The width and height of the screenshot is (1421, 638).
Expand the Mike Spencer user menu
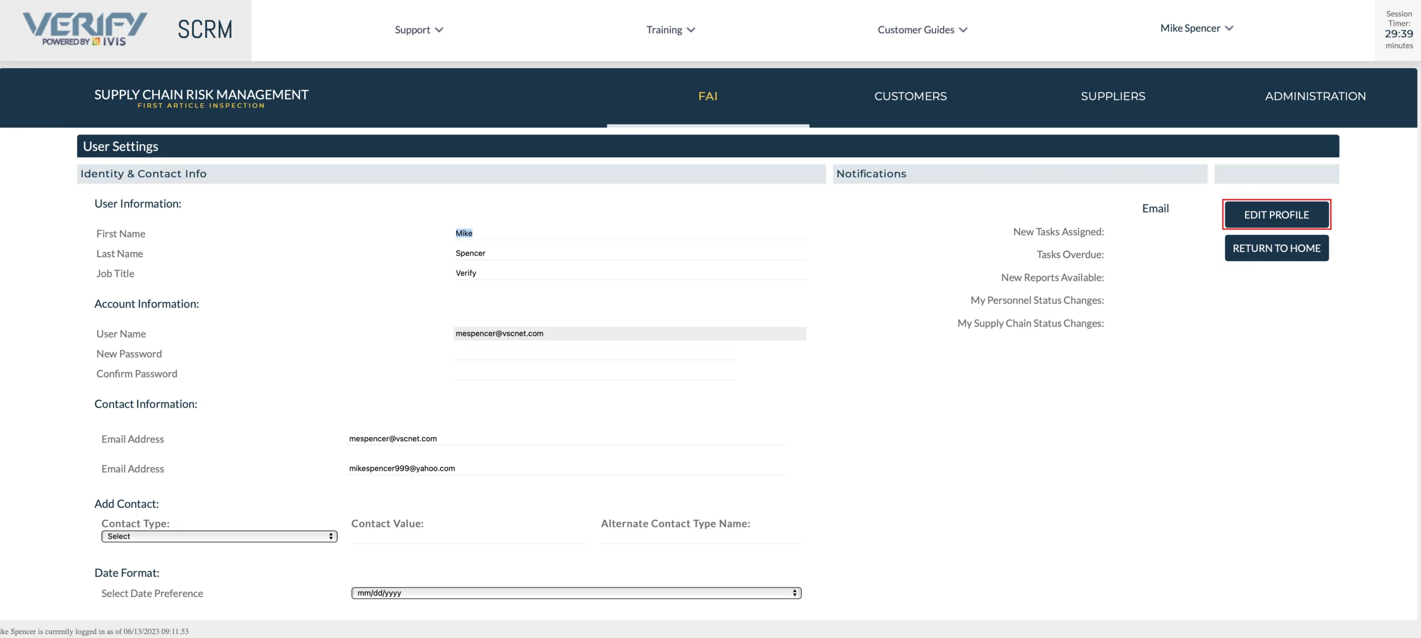coord(1197,28)
